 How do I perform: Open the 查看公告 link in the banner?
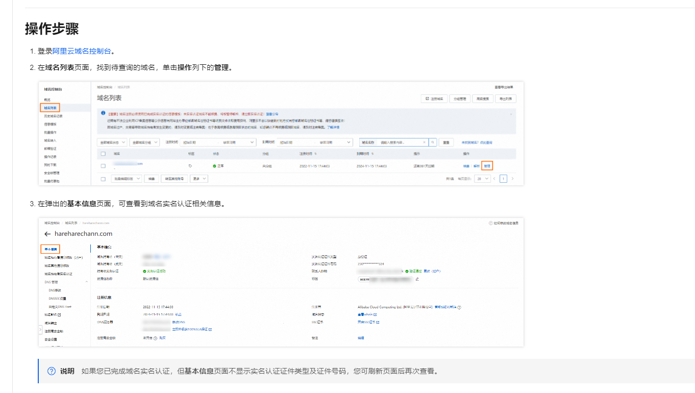pos(272,114)
